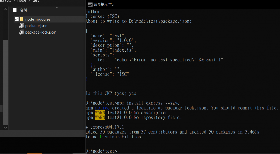This screenshot has height=154, width=280.
Task: Click the navigation pane scroll up arrow
Action: point(5,10)
